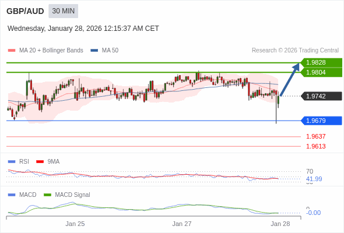Click the Jan 27 axis date label
The image size is (344, 233).
(x=182, y=224)
